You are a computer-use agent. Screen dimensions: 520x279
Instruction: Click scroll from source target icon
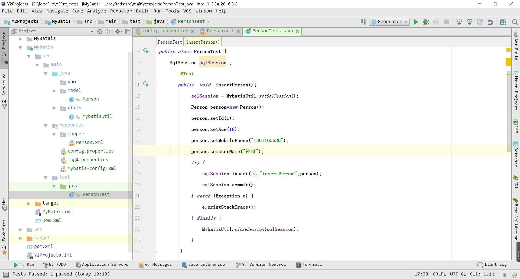pyautogui.click(x=100, y=31)
